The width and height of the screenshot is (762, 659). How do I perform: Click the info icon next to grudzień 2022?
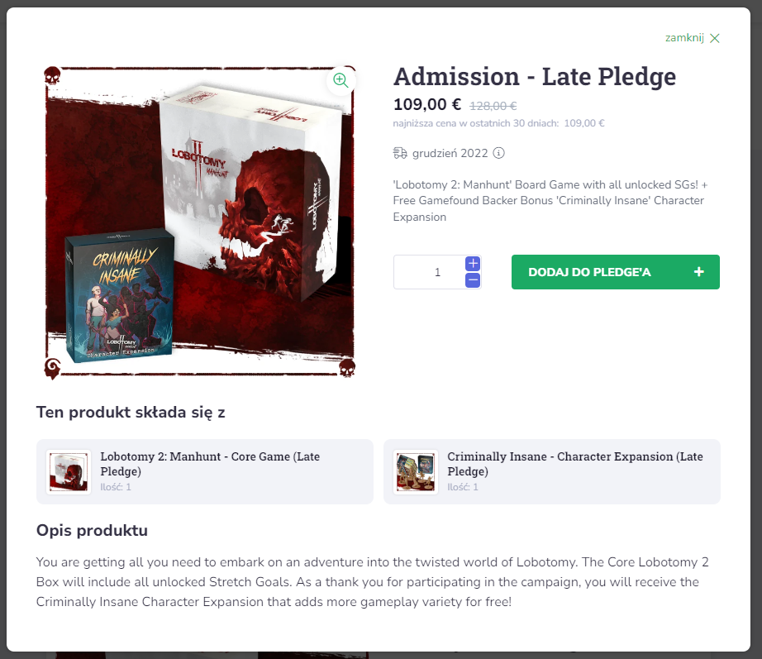pyautogui.click(x=498, y=153)
